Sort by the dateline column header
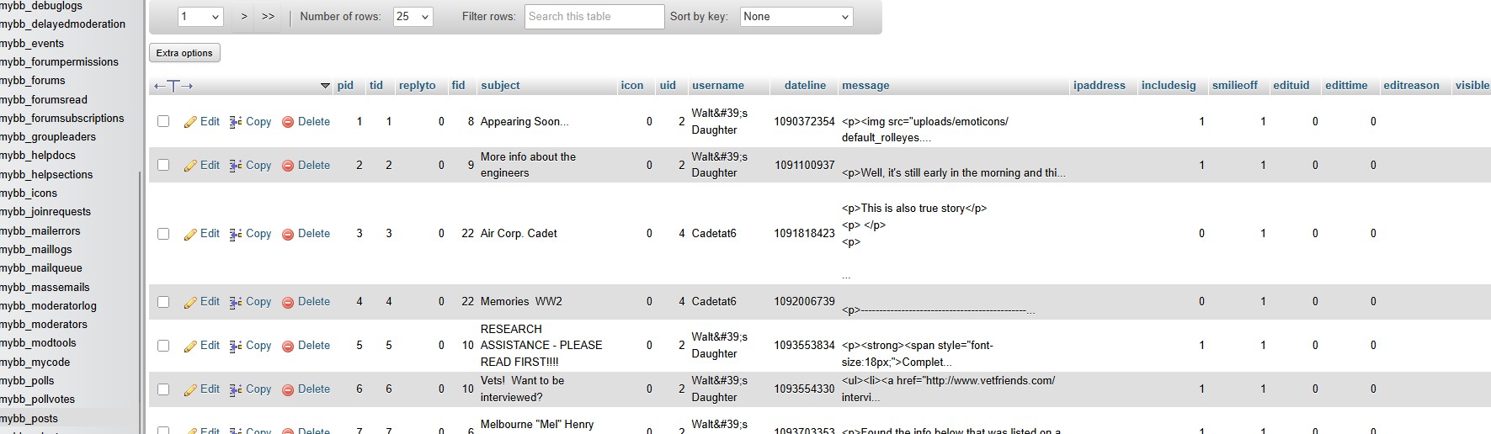The image size is (1491, 434). coord(805,86)
